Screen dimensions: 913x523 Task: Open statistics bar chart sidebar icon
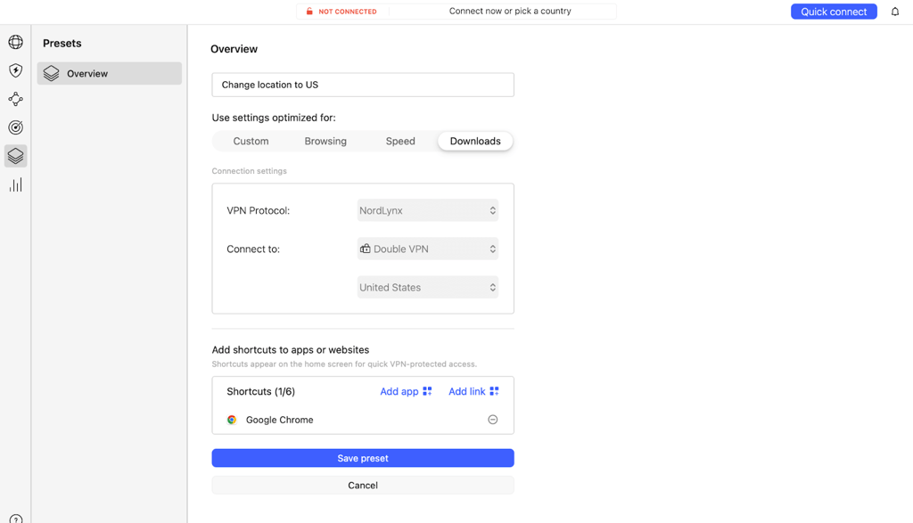click(16, 185)
